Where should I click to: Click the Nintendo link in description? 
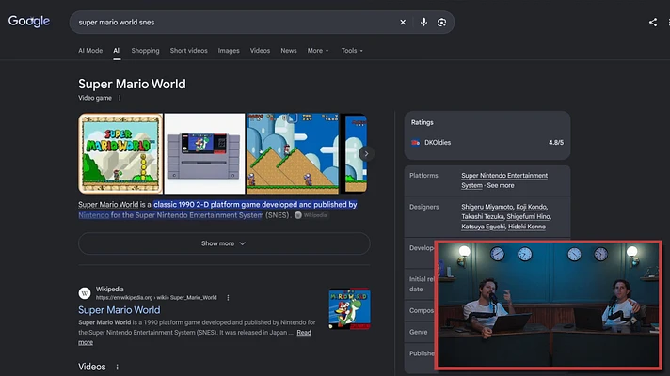point(93,215)
